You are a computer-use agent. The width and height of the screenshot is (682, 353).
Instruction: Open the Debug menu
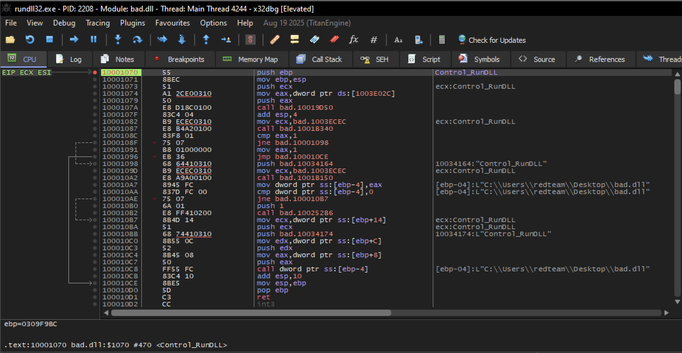(64, 23)
